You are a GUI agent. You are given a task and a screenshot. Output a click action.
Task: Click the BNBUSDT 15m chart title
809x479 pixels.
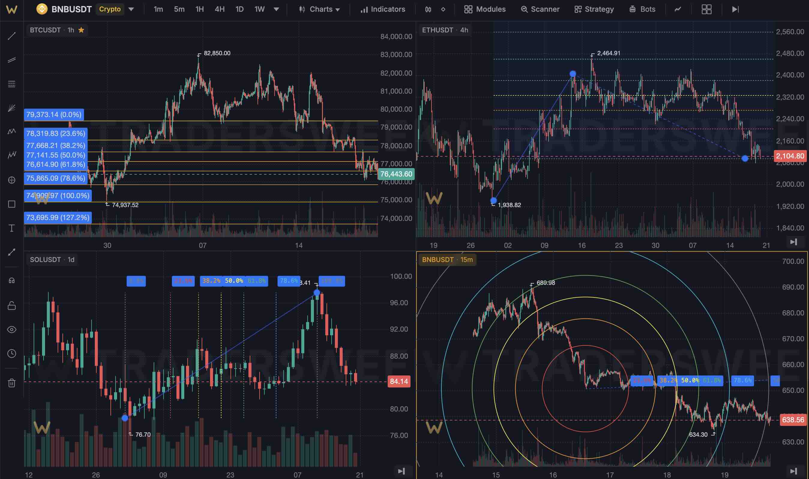pyautogui.click(x=447, y=260)
